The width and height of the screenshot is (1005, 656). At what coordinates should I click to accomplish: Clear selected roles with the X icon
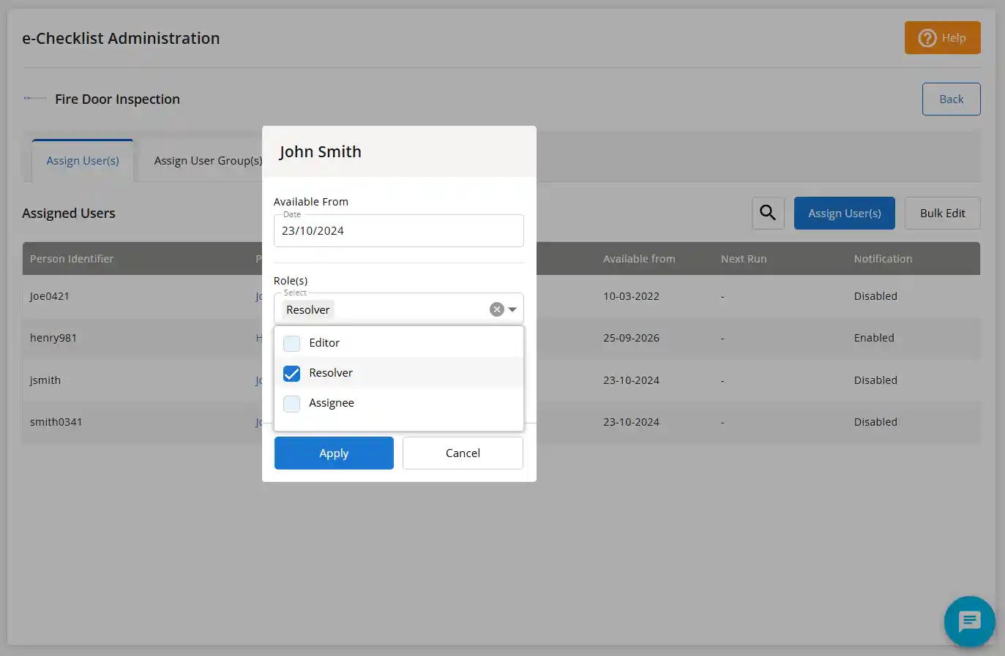click(x=497, y=309)
